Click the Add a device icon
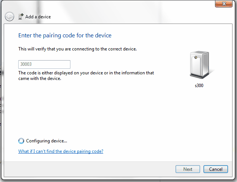The image size is (237, 182). point(21,16)
